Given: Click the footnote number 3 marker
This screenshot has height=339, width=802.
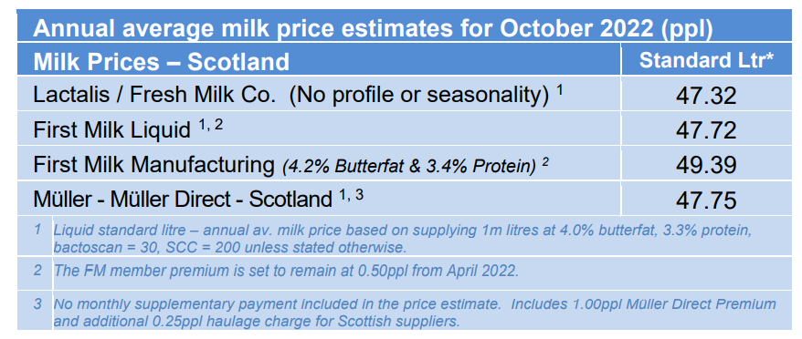Looking at the screenshot, I should (37, 304).
